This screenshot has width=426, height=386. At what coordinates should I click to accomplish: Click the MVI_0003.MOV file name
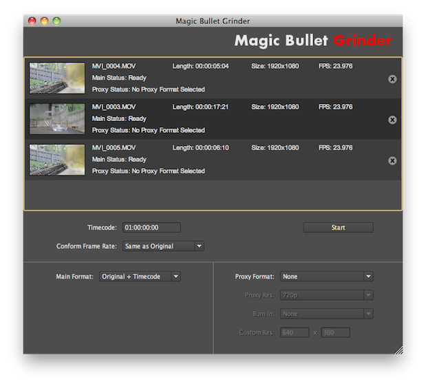(114, 107)
